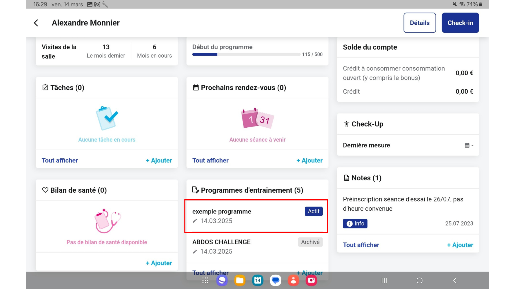Tap + Ajouter in Notes card
This screenshot has height=289, width=515.
tap(460, 245)
